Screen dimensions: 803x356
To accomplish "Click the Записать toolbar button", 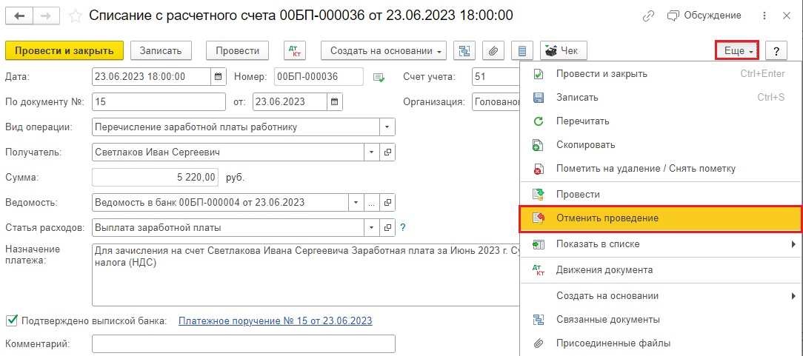I will click(x=160, y=50).
